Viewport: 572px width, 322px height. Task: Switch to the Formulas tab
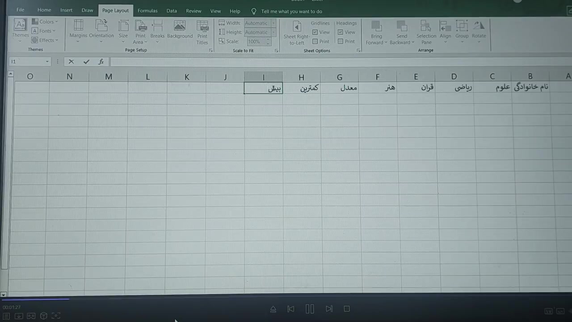(147, 11)
